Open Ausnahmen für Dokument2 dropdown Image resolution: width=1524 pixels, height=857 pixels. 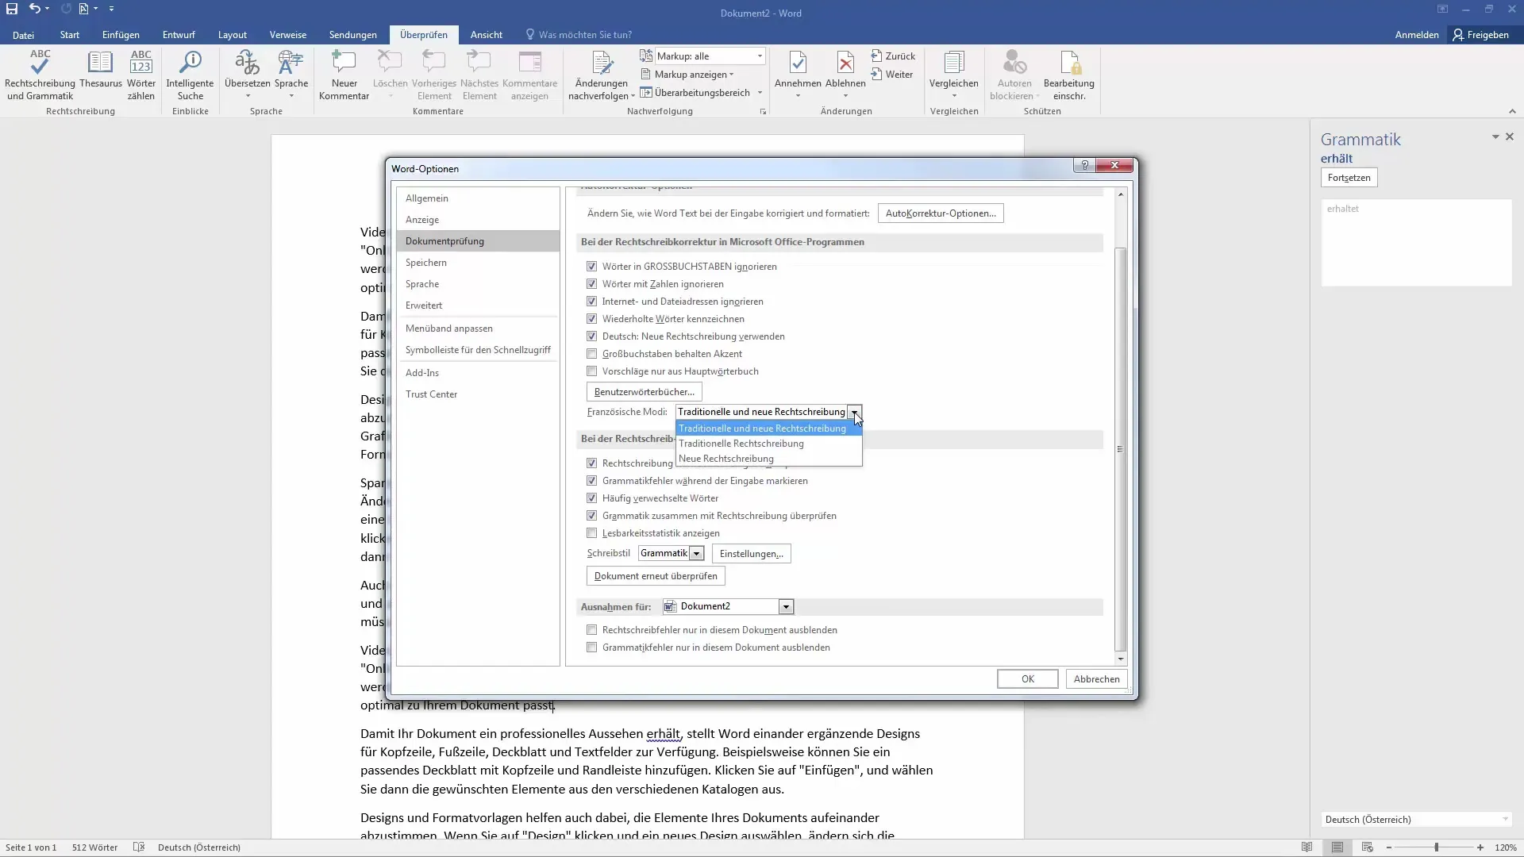point(786,607)
